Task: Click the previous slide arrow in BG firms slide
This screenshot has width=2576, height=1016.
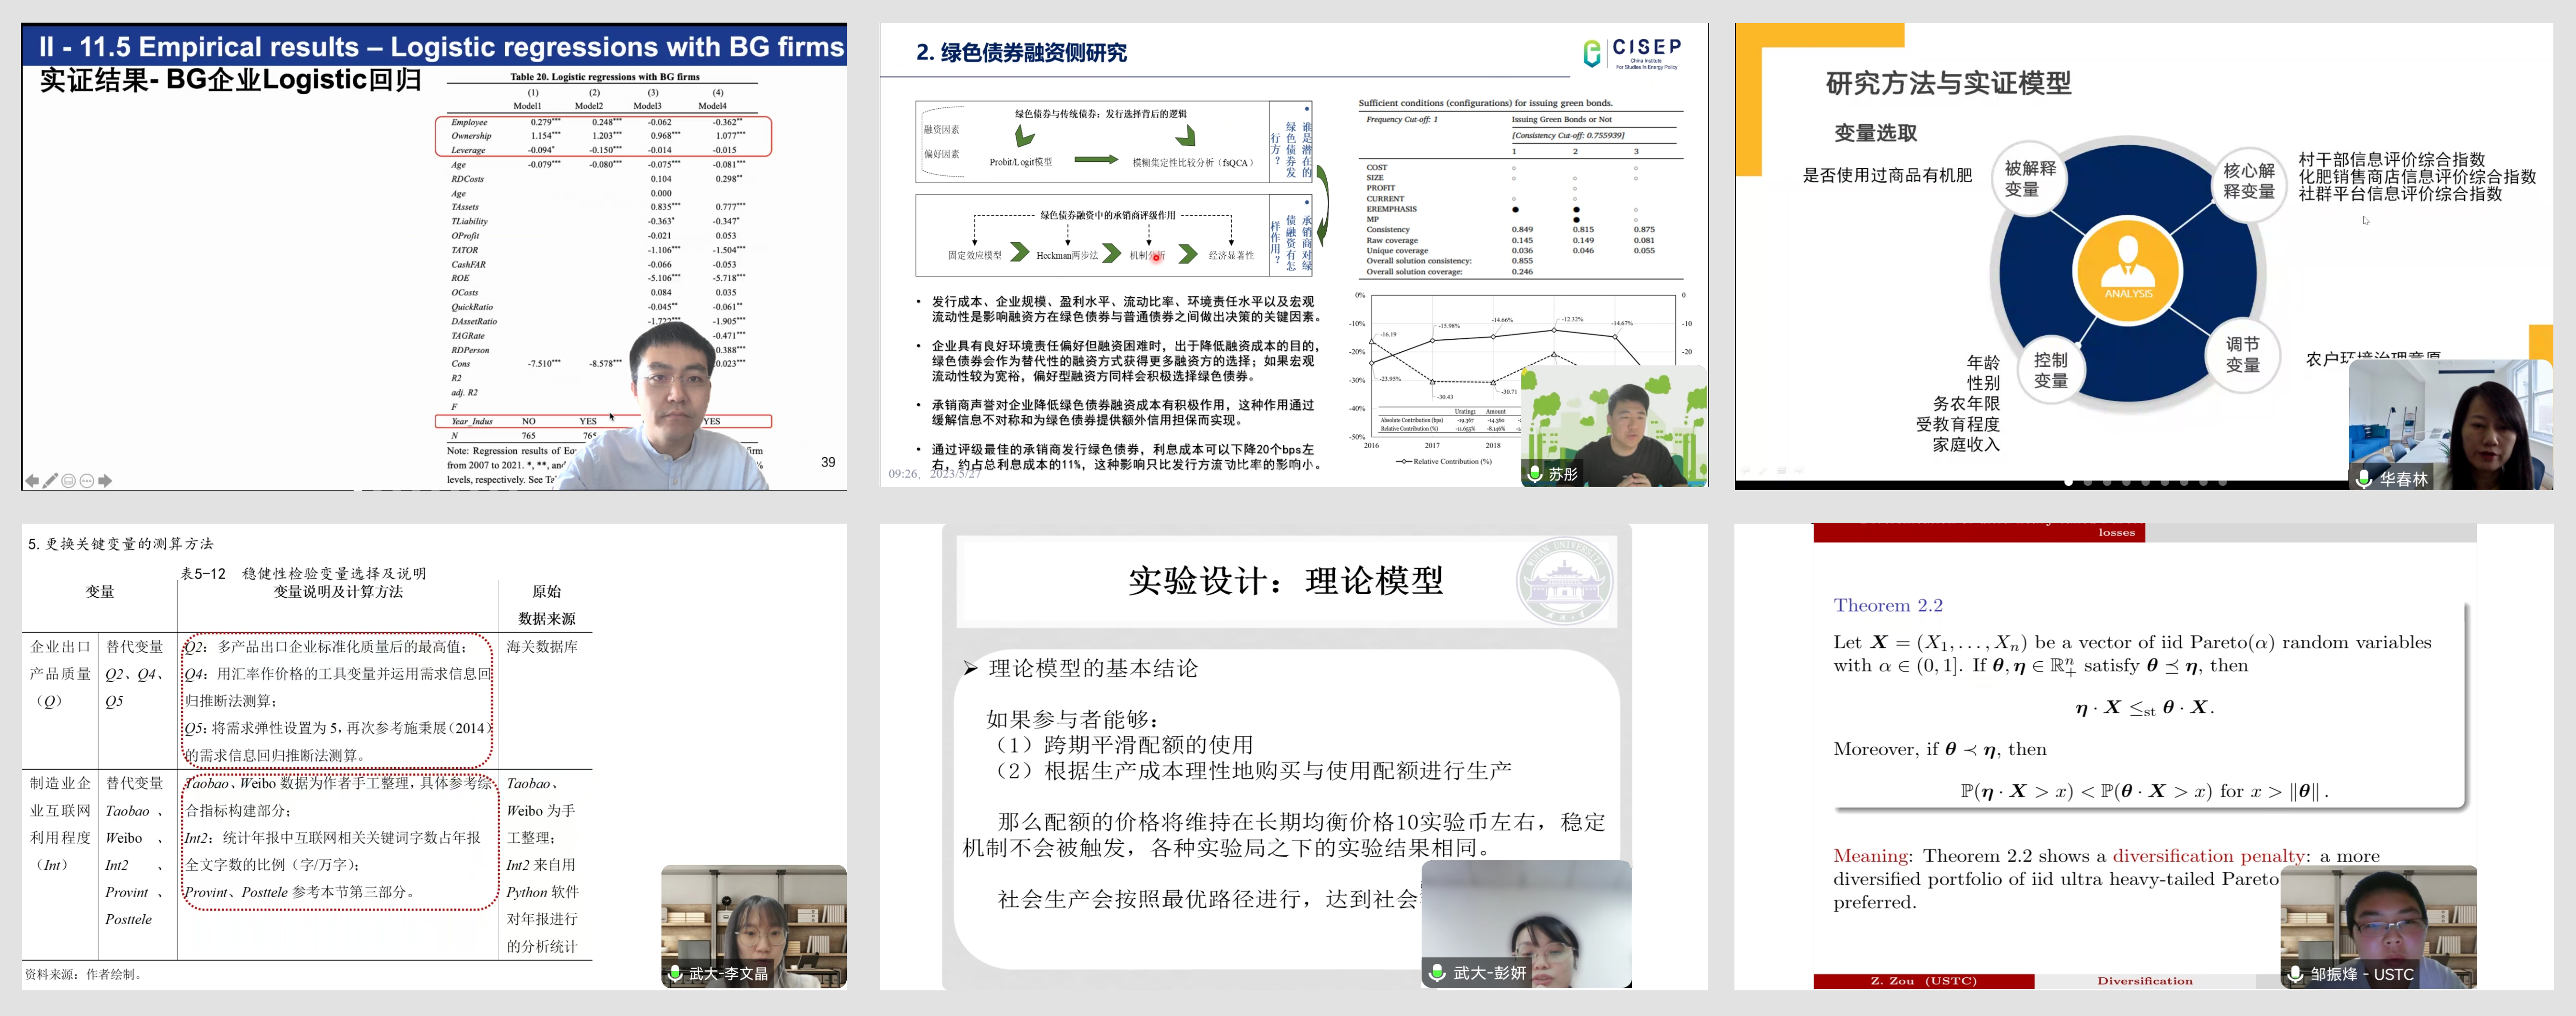Action: click(x=32, y=481)
